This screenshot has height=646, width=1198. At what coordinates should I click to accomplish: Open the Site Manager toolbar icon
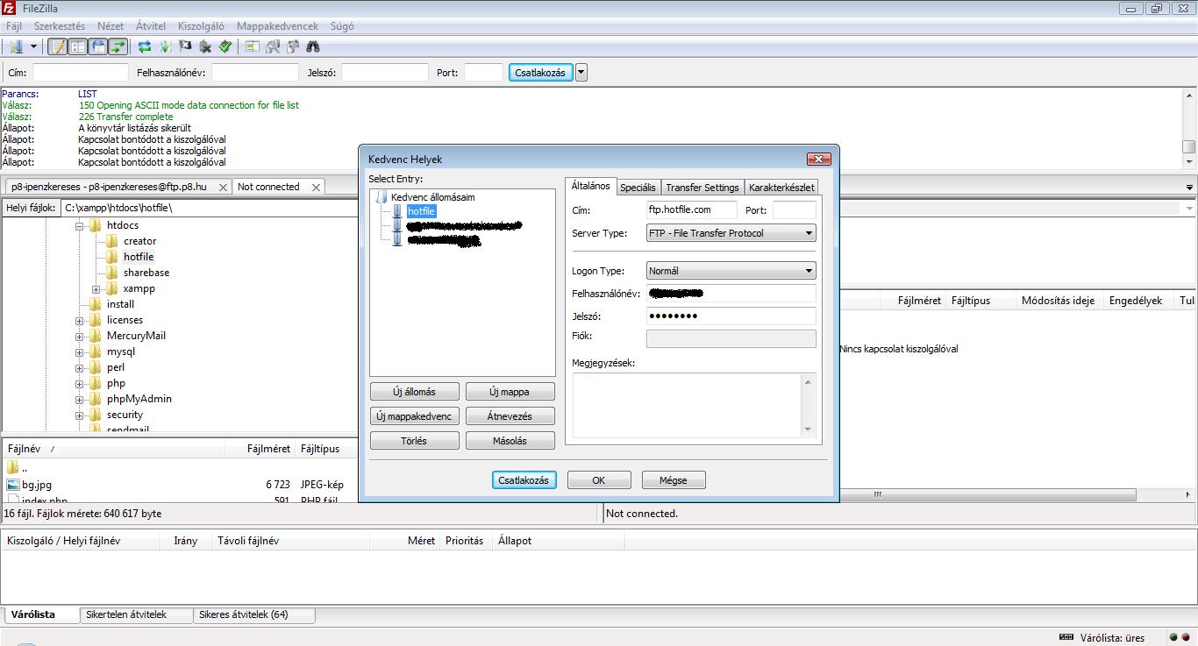16,46
